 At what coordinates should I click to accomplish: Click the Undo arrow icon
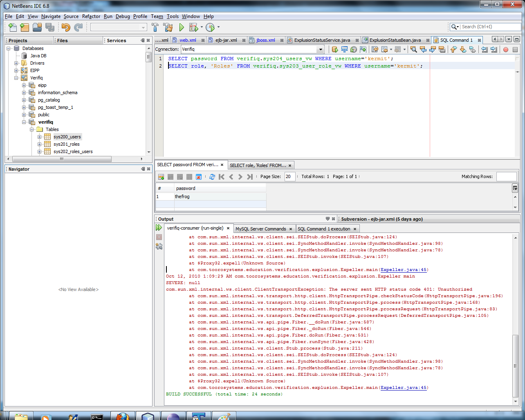coord(65,27)
